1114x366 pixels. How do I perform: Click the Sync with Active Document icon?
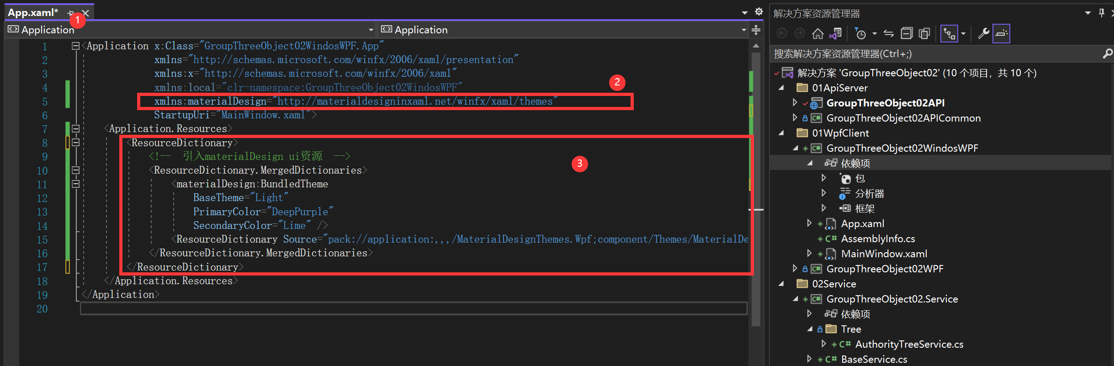coord(888,34)
